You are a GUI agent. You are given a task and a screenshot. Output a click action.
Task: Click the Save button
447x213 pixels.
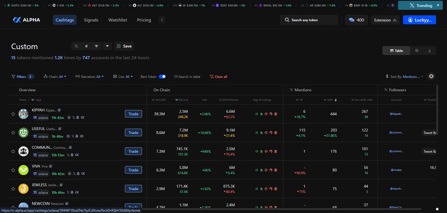tap(124, 46)
